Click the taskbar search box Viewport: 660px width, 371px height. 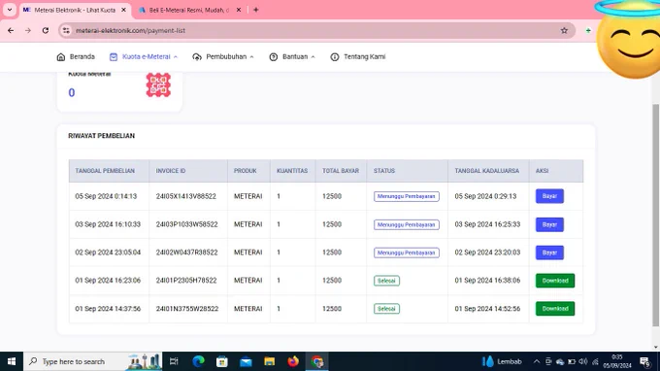(x=92, y=361)
